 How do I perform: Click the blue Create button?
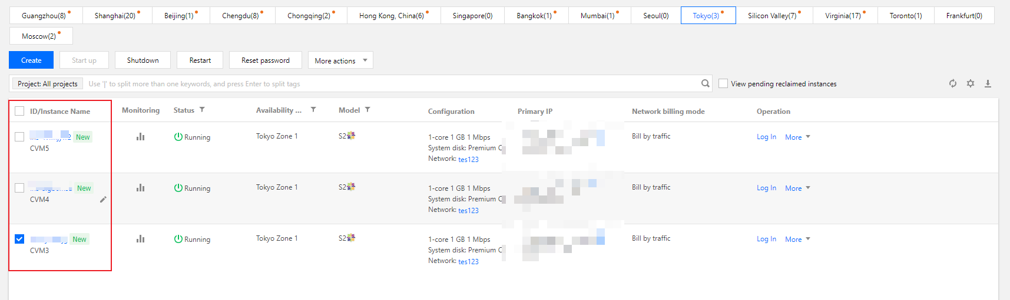(31, 60)
